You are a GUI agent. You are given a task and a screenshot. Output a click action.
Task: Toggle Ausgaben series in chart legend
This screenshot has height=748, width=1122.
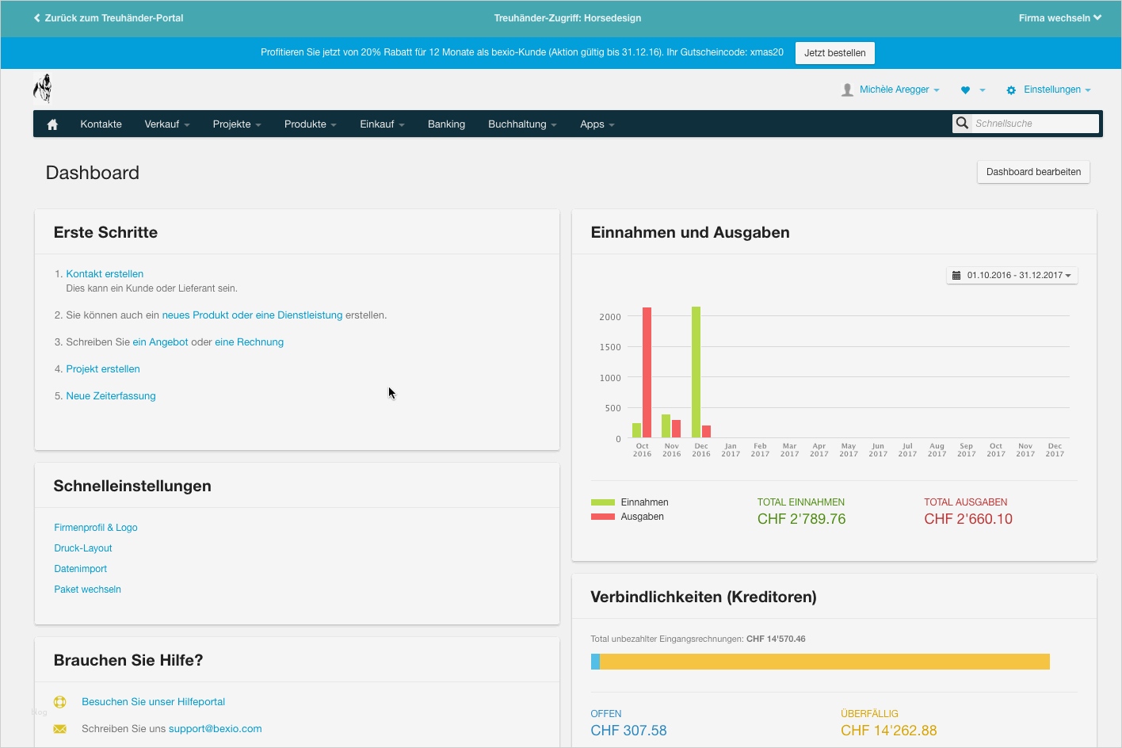click(628, 517)
